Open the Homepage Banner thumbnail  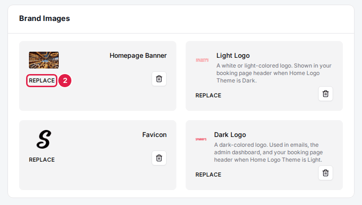coord(44,60)
